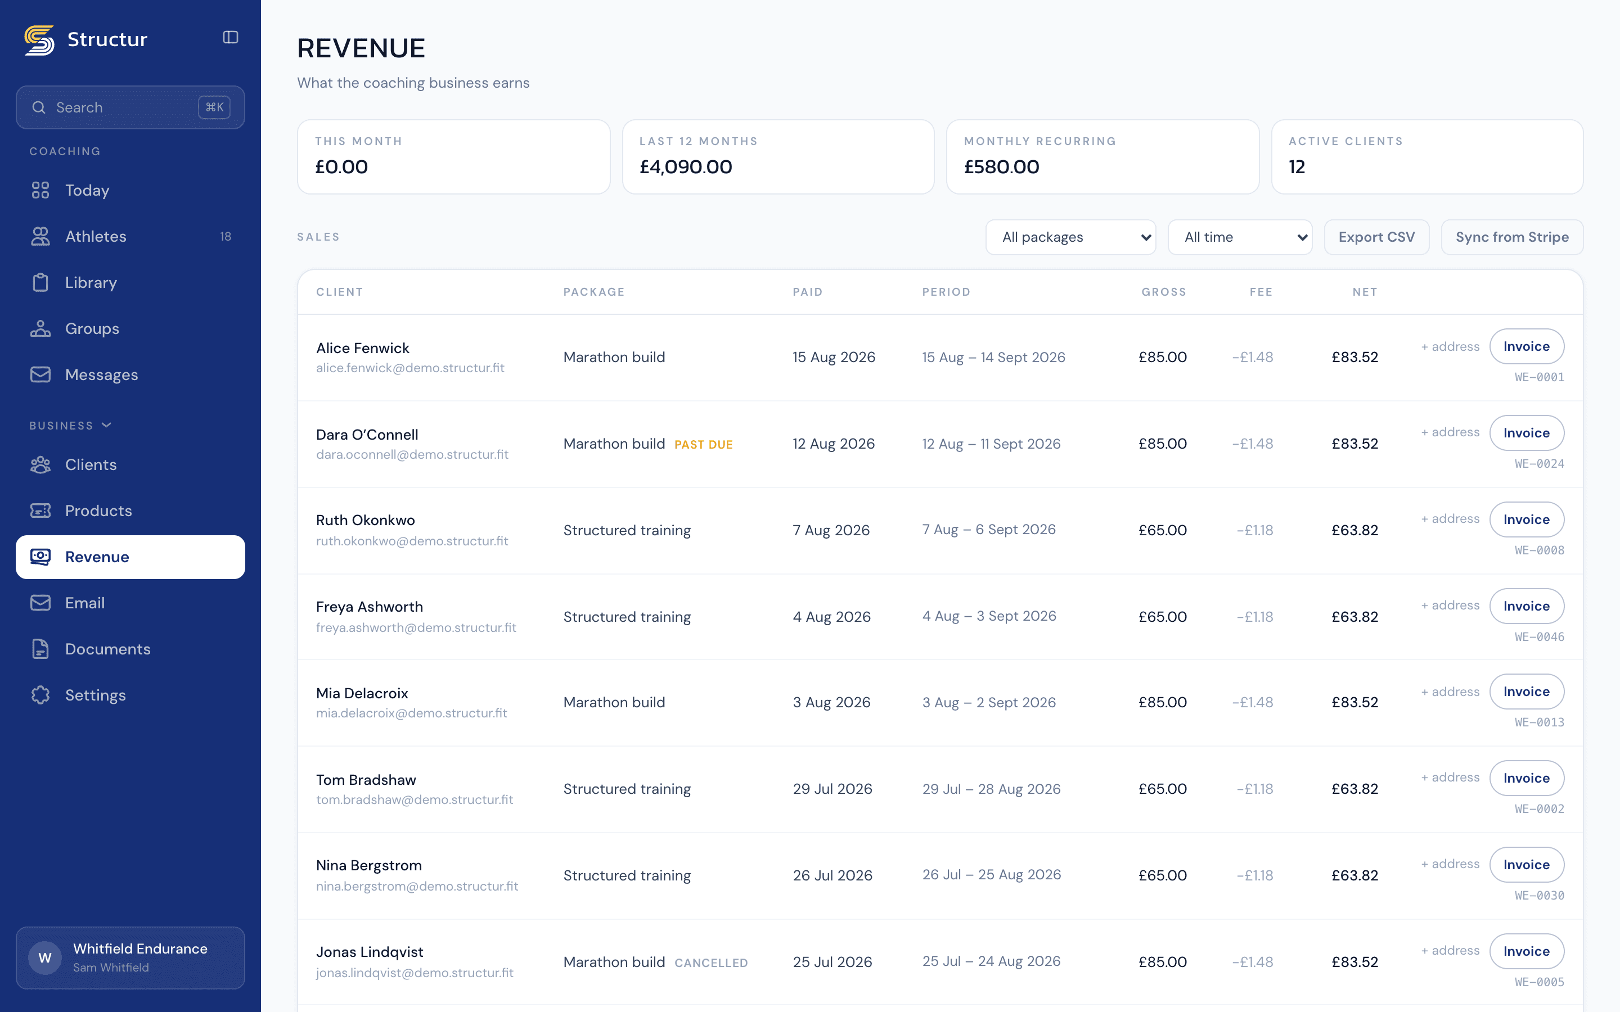
Task: Click the Groups icon in sidebar
Action: coord(40,329)
